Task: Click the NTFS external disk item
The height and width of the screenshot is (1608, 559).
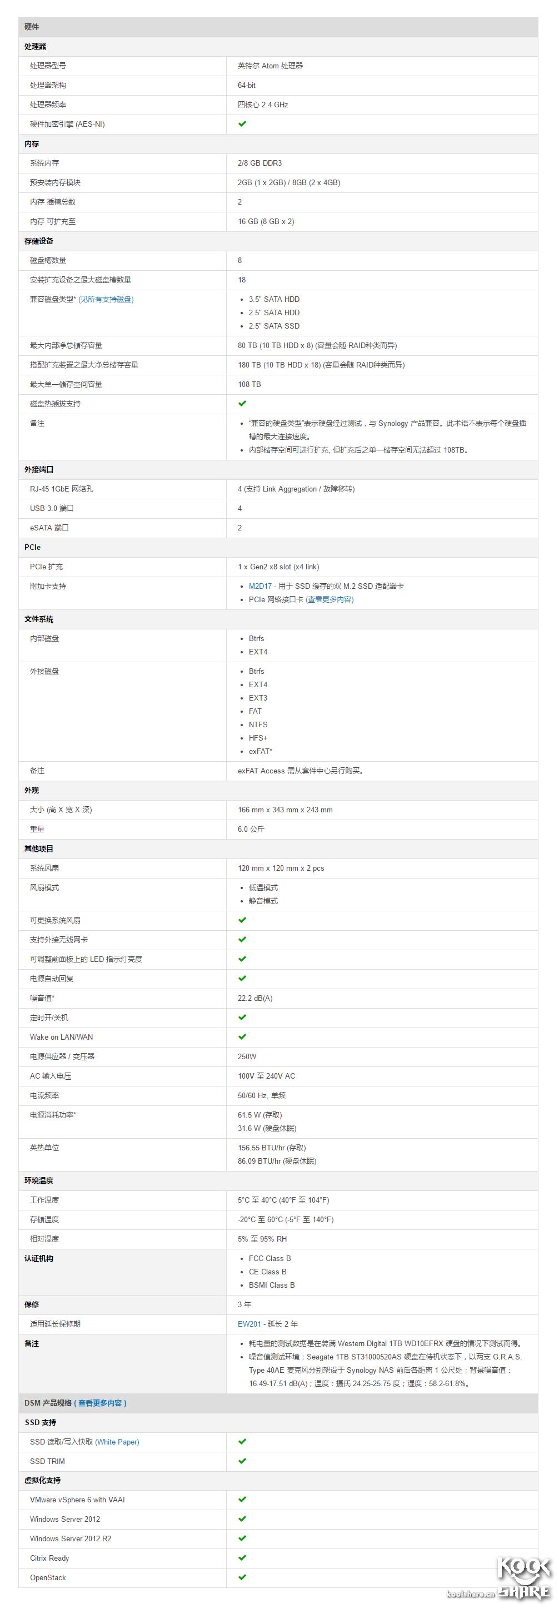Action: tap(258, 724)
